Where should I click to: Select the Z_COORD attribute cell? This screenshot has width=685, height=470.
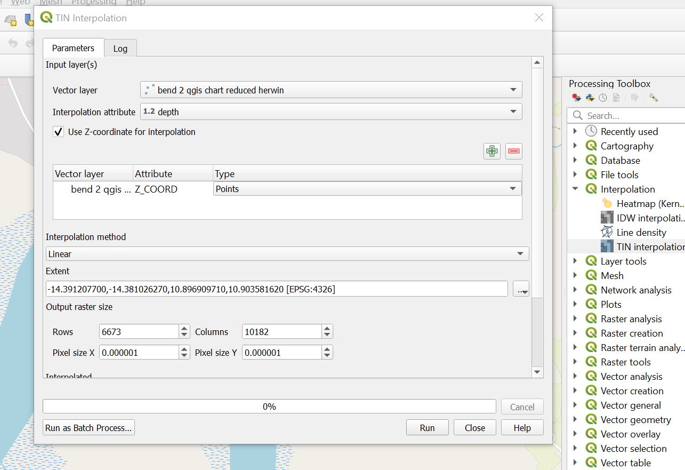pyautogui.click(x=173, y=189)
